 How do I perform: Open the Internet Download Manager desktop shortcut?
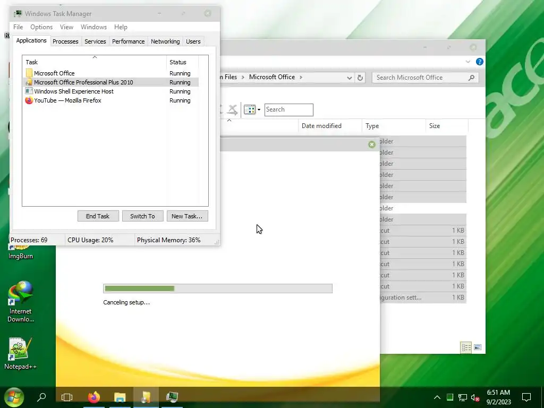(x=21, y=302)
